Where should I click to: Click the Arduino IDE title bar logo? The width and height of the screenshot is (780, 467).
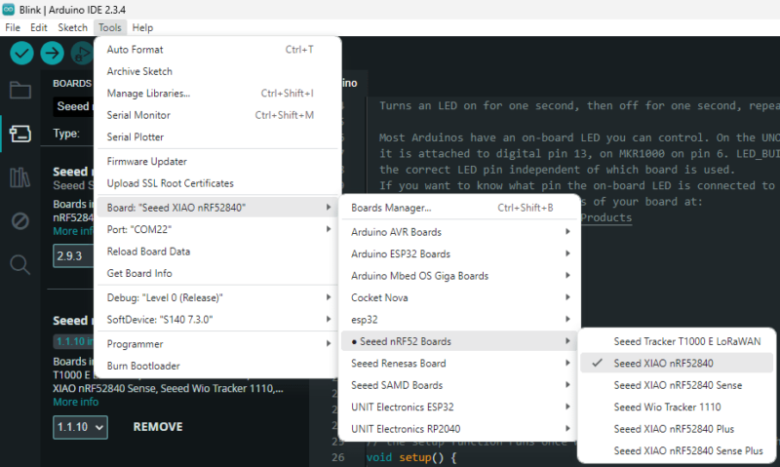(x=9, y=9)
